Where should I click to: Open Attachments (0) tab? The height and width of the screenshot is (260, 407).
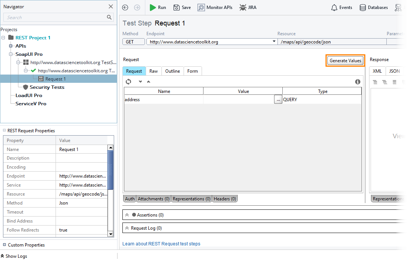tap(154, 199)
